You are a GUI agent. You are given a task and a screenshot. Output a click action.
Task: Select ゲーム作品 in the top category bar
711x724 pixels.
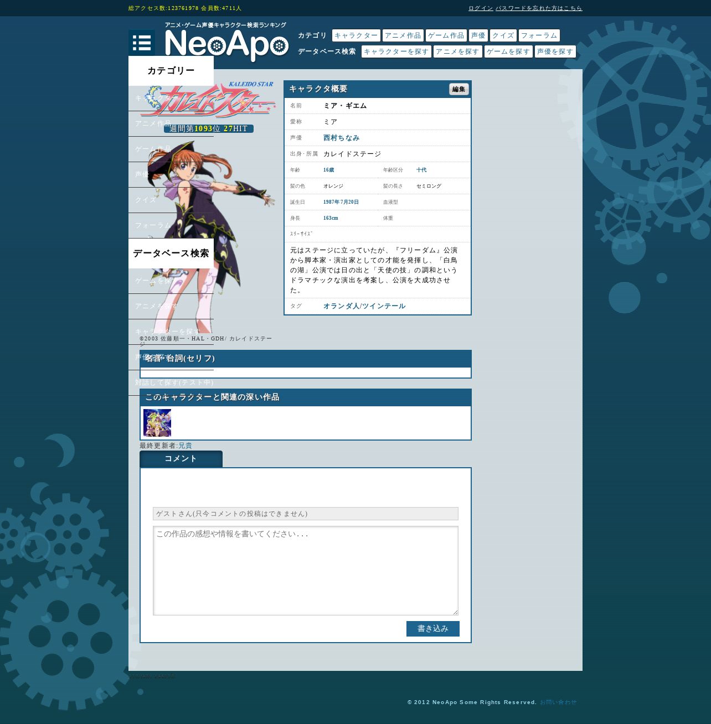coord(446,35)
